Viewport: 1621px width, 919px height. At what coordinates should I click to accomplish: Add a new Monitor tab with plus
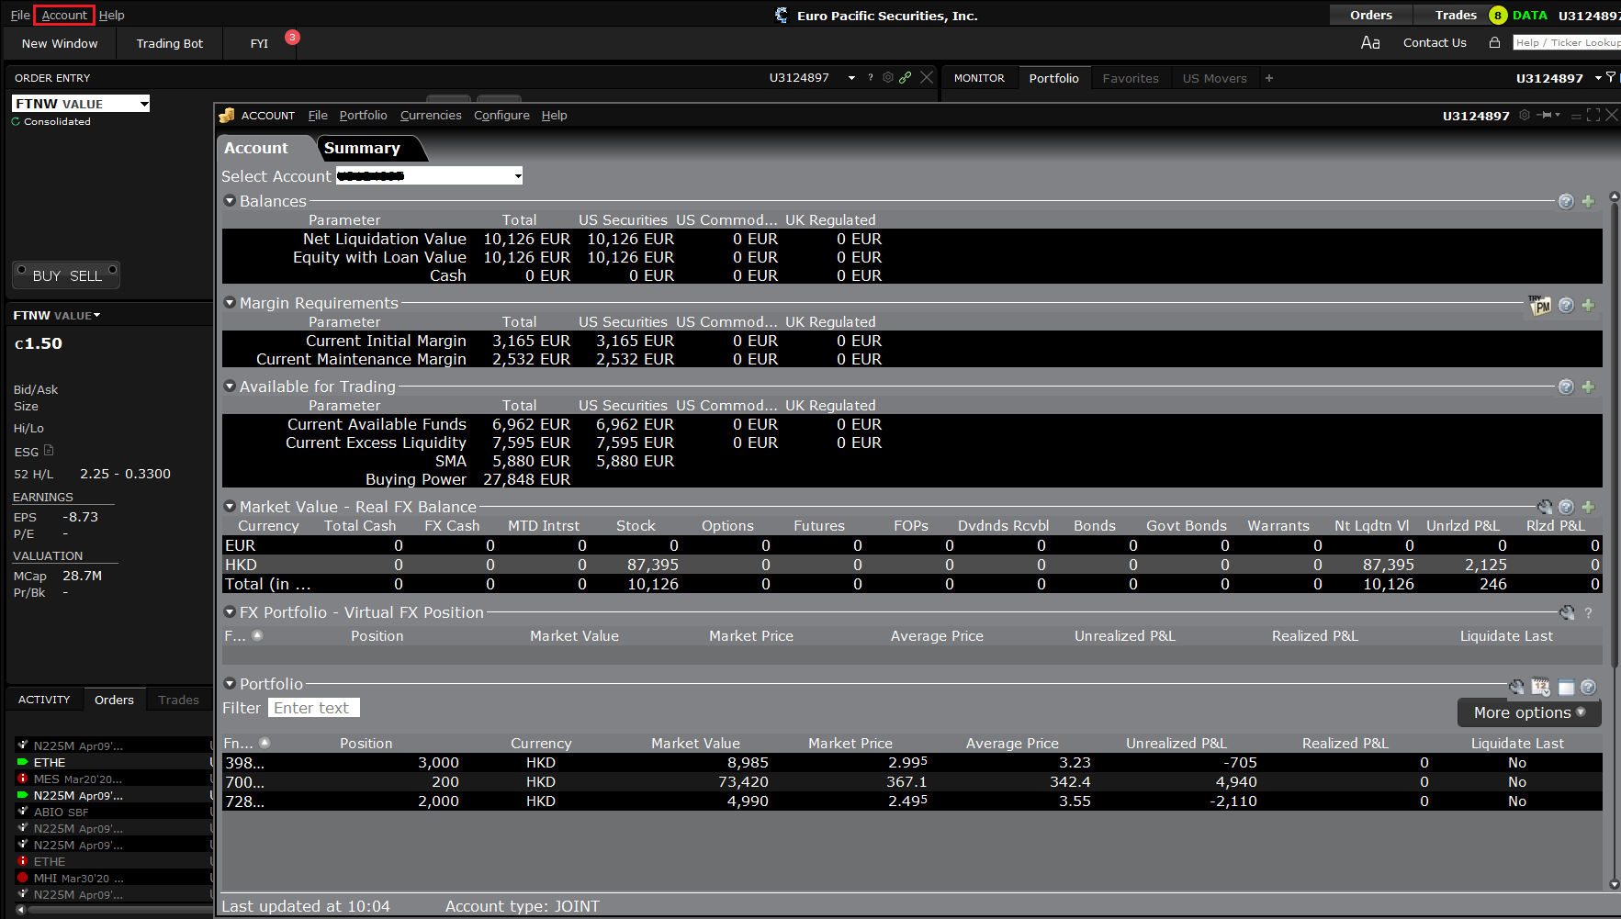(1269, 78)
